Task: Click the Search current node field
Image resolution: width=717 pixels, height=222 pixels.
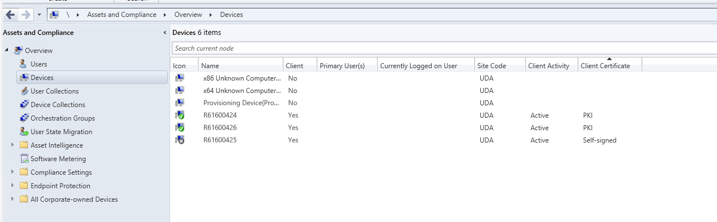Action: [444, 48]
